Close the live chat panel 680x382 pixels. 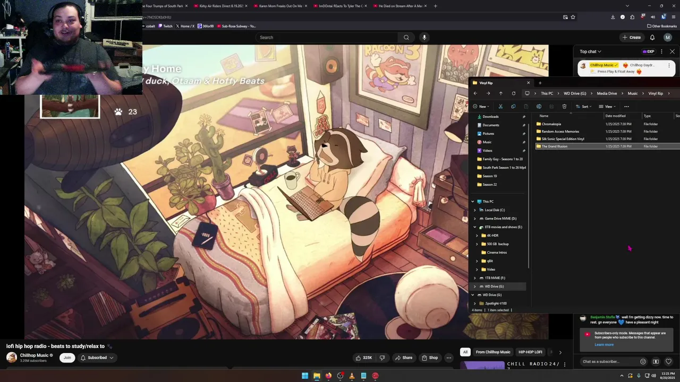point(672,51)
